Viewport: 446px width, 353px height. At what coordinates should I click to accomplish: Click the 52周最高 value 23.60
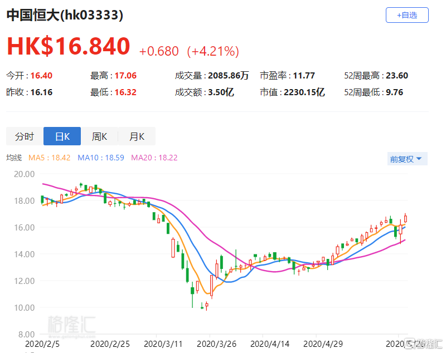tap(397, 76)
